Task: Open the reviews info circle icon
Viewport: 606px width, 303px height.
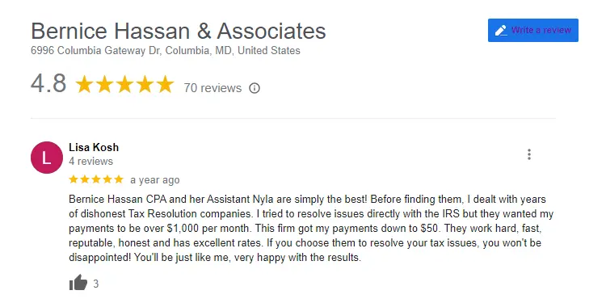Action: 255,88
